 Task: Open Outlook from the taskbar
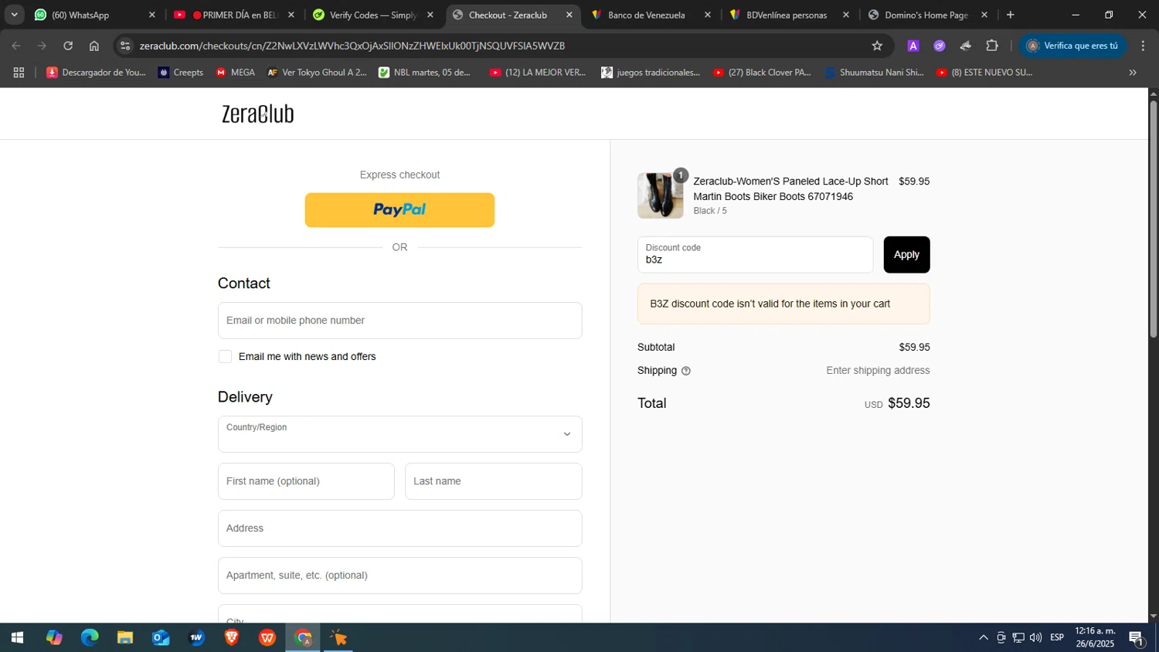coord(161,638)
